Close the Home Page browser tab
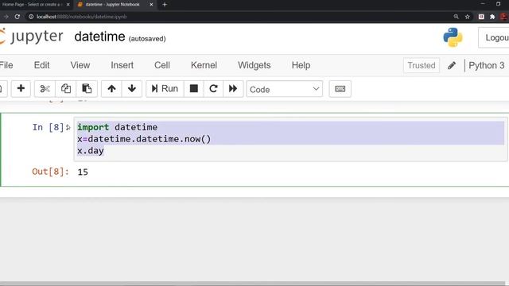 [x=68, y=5]
